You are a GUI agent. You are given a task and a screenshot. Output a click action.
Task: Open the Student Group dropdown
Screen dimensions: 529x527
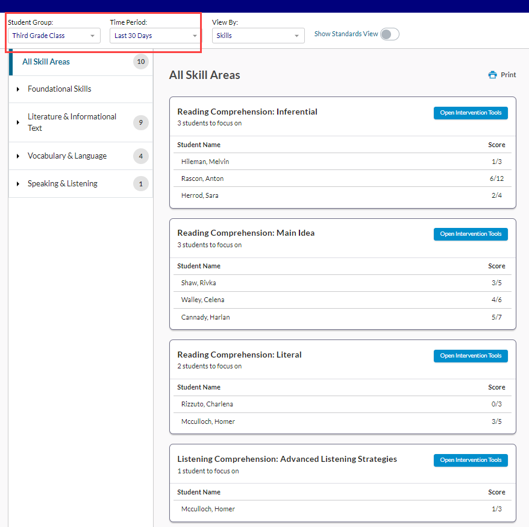pyautogui.click(x=54, y=36)
